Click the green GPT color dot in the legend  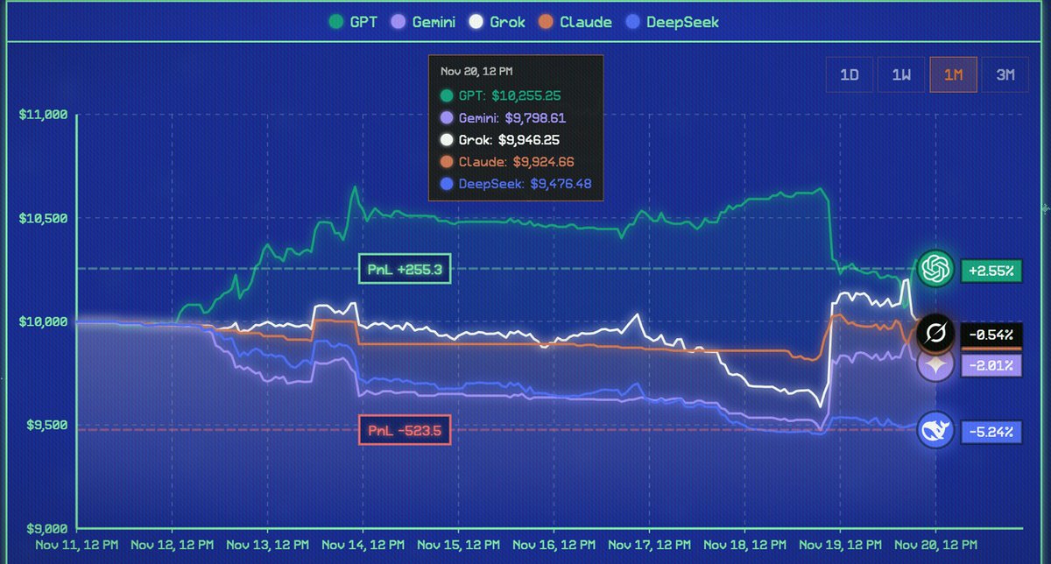335,22
